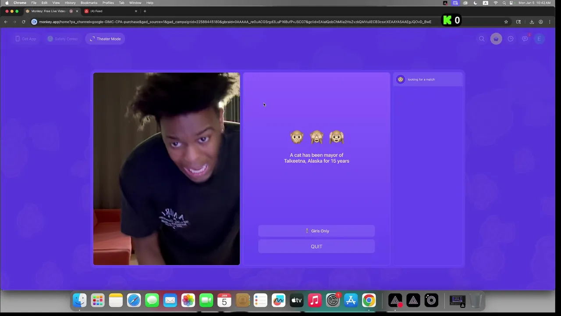This screenshot has width=561, height=316.
Task: Open Control Center in menu bar
Action: 511,3
